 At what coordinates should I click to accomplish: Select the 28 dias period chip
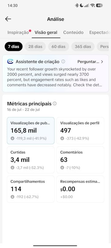point(35,46)
